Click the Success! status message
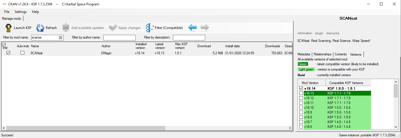Screen dimensions: 401x138 (x=7, y=135)
